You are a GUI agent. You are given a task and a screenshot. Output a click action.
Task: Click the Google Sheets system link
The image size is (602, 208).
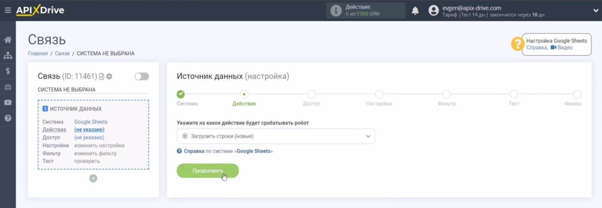pyautogui.click(x=91, y=122)
